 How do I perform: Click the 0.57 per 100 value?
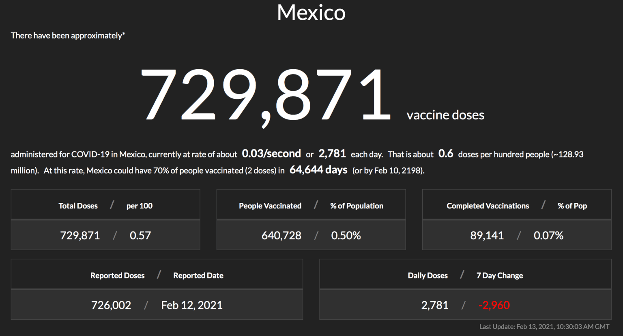140,236
